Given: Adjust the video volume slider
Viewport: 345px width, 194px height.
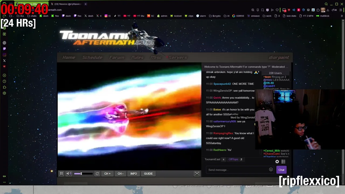Looking at the screenshot, I should point(83,174).
